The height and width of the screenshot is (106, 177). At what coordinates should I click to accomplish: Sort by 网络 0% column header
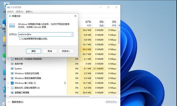111,23
